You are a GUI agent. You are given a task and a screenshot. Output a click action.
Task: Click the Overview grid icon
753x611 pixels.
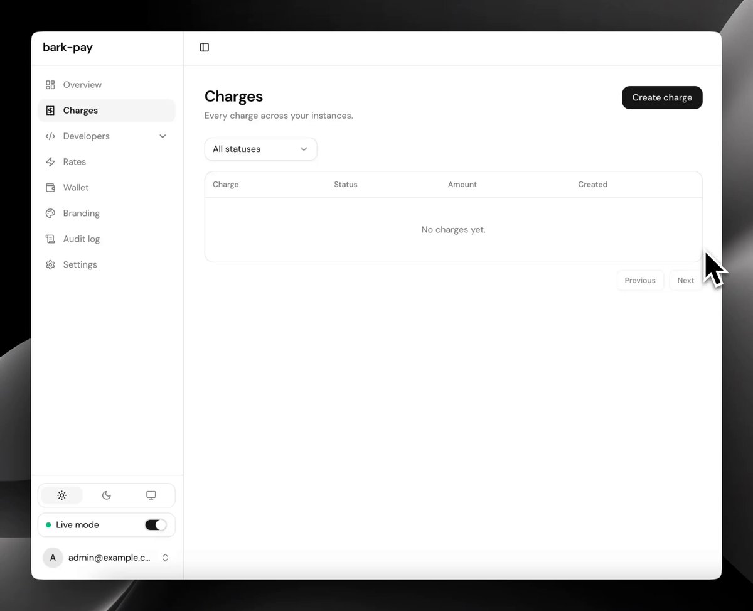[x=50, y=85]
